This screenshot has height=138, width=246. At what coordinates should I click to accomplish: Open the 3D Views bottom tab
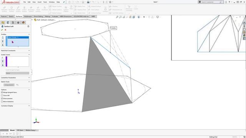(x=20, y=130)
